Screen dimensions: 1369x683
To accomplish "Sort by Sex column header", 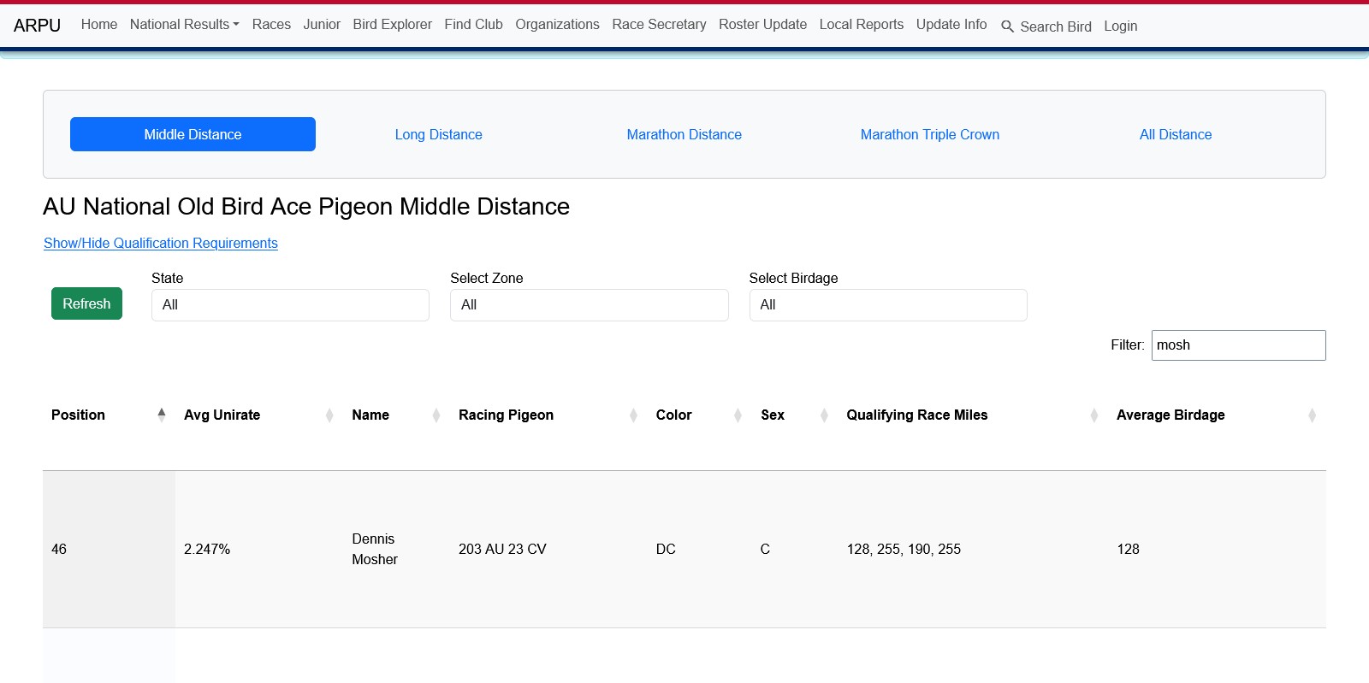I will coord(772,415).
